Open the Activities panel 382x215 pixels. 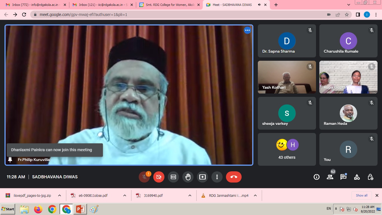(x=357, y=177)
